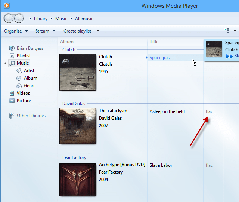Image resolution: width=239 pixels, height=202 pixels.
Task: Click Archetype [Bonus DVD] album title
Action: pyautogui.click(x=122, y=165)
